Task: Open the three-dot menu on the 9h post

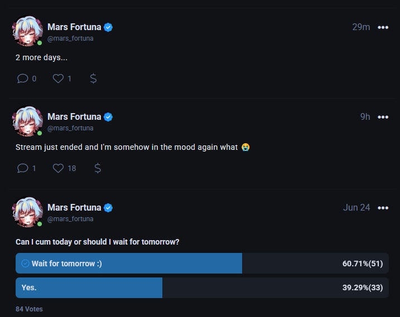Action: pos(383,117)
